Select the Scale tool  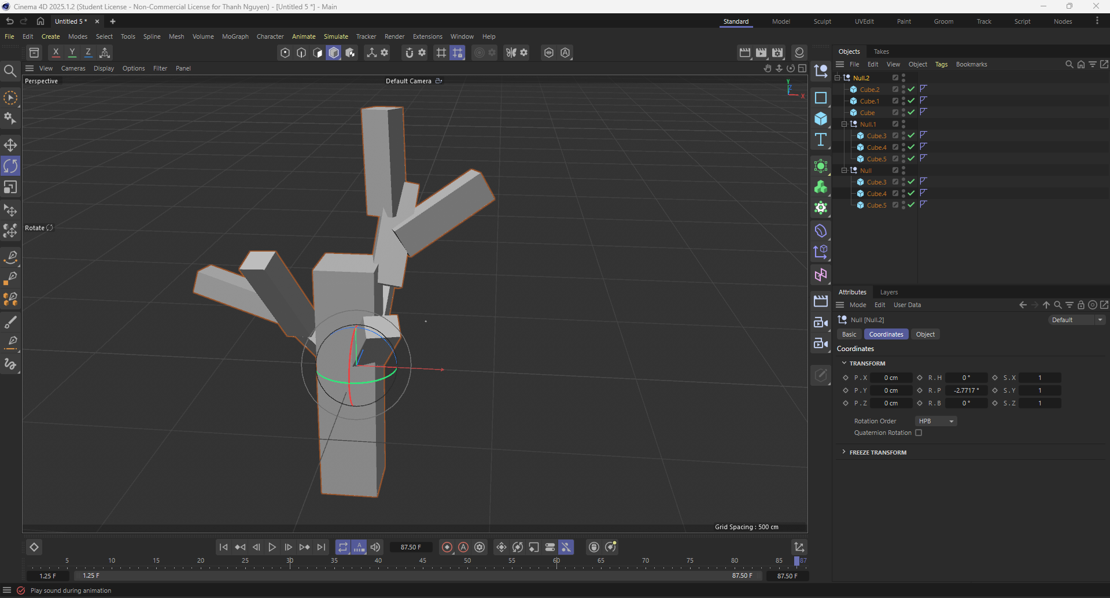10,187
